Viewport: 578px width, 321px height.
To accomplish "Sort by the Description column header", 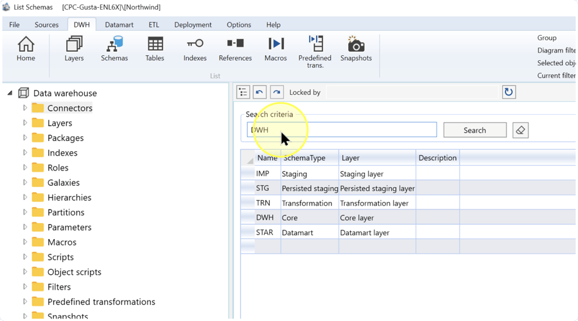I will coord(437,158).
